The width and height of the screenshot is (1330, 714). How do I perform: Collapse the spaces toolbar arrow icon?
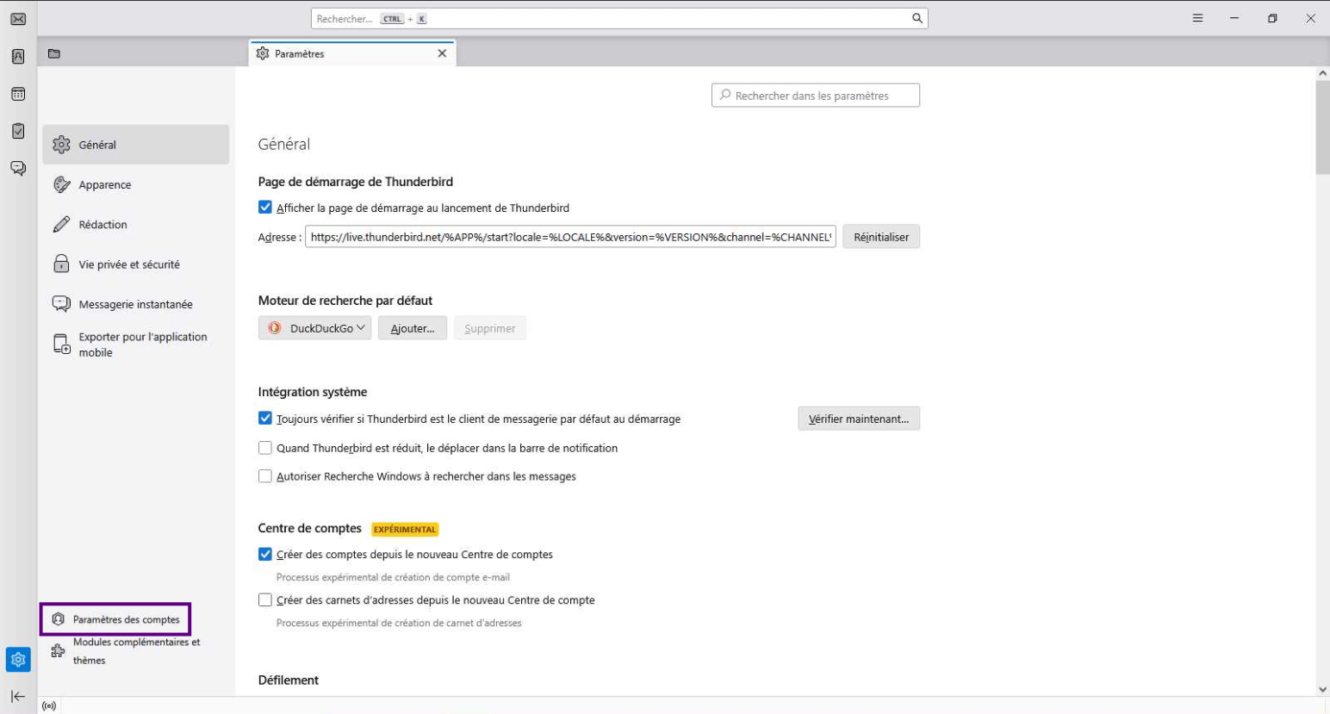[18, 696]
